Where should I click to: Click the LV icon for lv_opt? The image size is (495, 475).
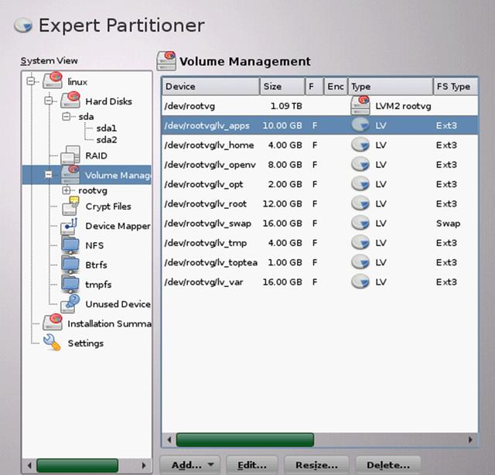point(360,184)
